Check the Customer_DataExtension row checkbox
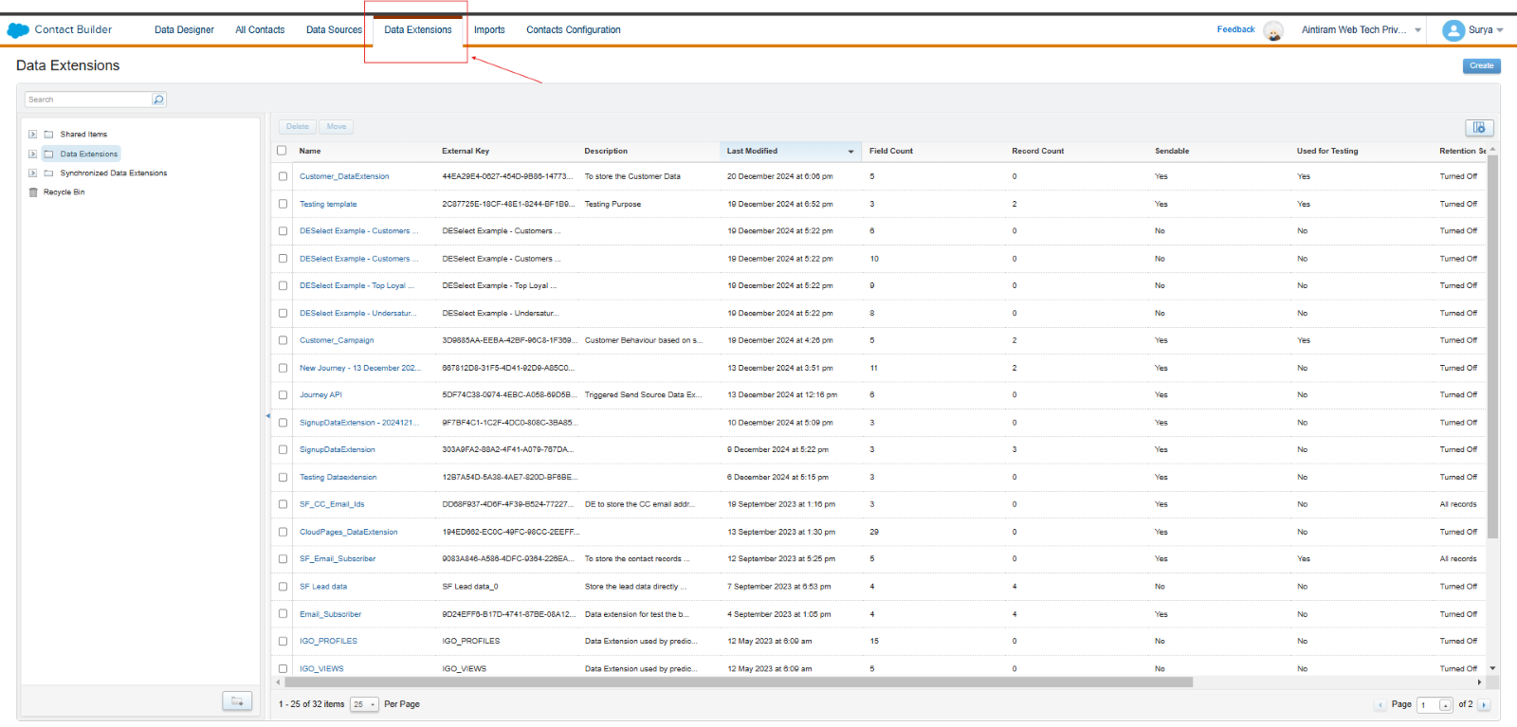Screen dimensions: 1517x727 [x=283, y=176]
